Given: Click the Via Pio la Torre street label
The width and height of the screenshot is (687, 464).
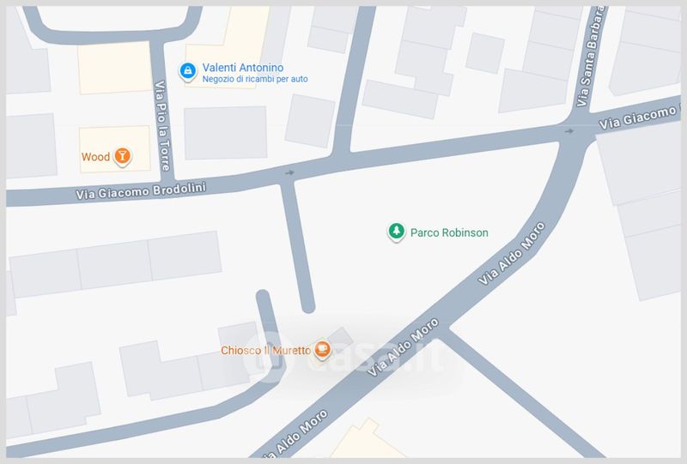Looking at the screenshot, I should [x=161, y=125].
